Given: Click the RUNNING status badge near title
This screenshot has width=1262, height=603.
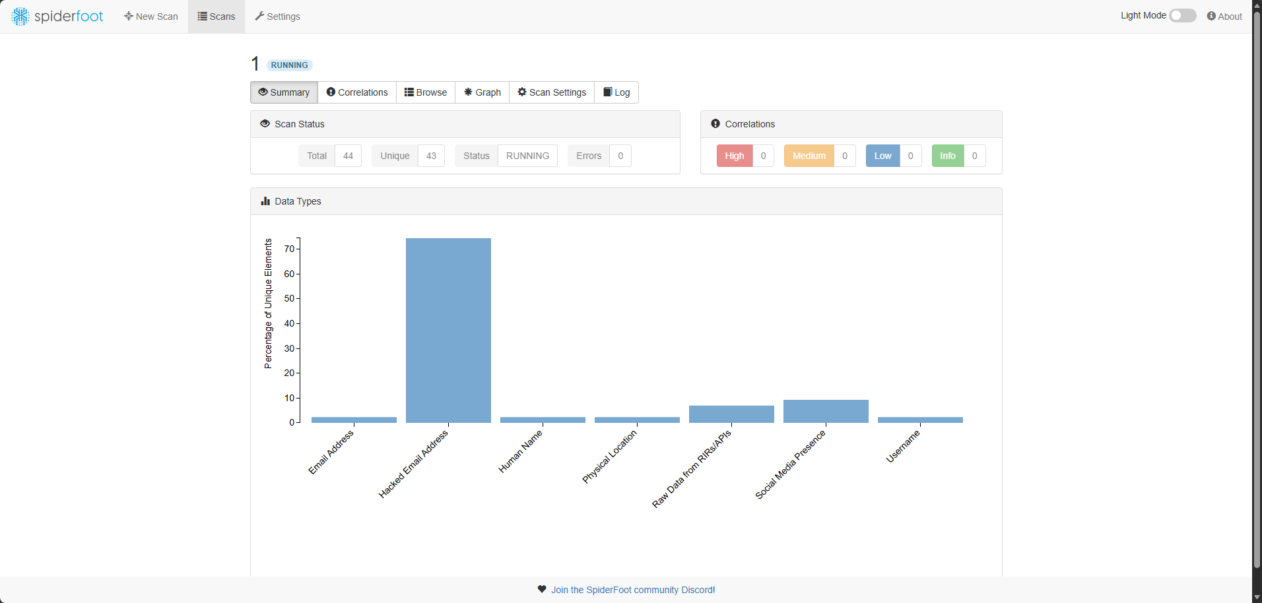Looking at the screenshot, I should point(289,65).
